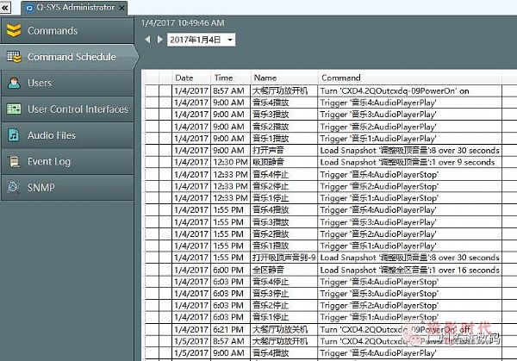The width and height of the screenshot is (517, 361).
Task: Click the User Control Interfaces icon
Action: coord(13,109)
